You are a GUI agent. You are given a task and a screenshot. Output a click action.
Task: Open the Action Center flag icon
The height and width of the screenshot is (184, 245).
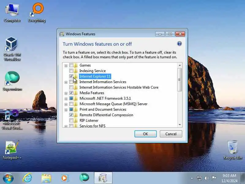pyautogui.click(x=213, y=178)
